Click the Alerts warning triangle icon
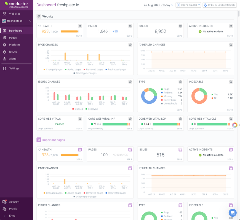This screenshot has height=220, width=240. point(4,59)
